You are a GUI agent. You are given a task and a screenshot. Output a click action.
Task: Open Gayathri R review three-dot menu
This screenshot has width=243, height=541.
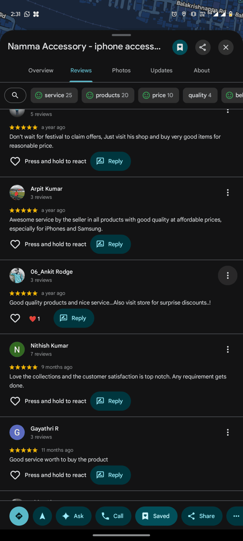[x=228, y=432]
